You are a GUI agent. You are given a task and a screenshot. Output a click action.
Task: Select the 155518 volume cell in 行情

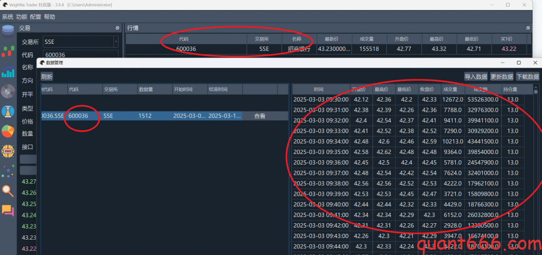369,49
